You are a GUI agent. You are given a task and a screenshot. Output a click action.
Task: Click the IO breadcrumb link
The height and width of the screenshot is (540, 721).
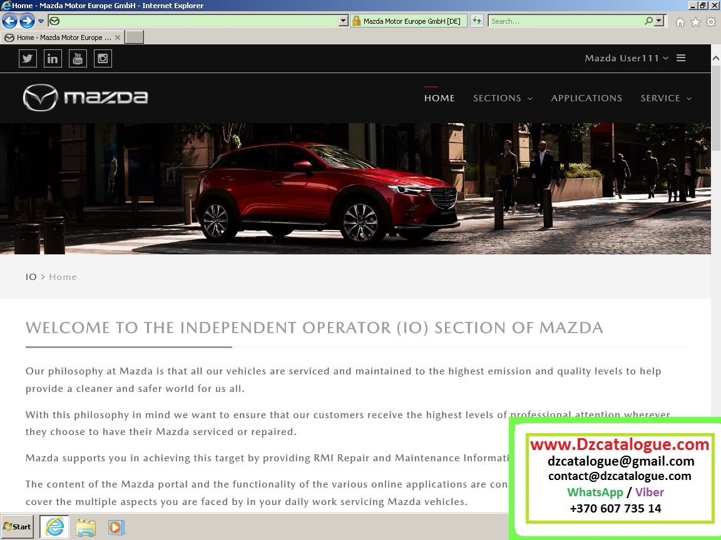coord(31,277)
